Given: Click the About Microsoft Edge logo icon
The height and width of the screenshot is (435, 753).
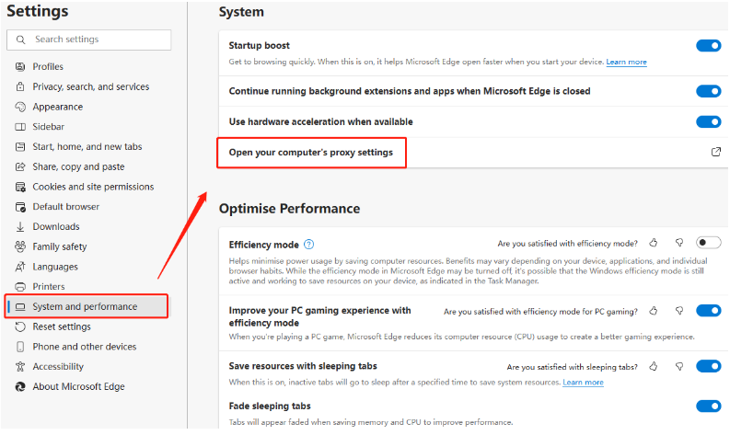Looking at the screenshot, I should coord(20,386).
